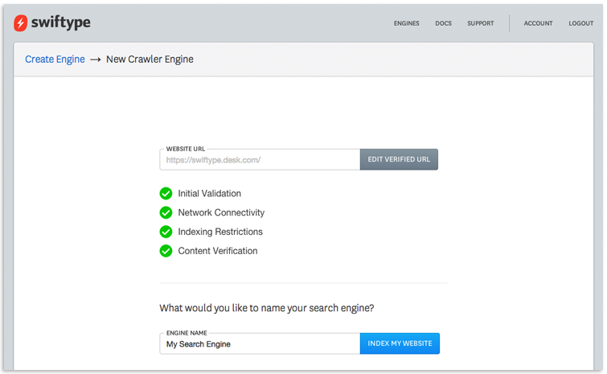
Task: Select the Initial Validation status label
Action: [x=209, y=193]
